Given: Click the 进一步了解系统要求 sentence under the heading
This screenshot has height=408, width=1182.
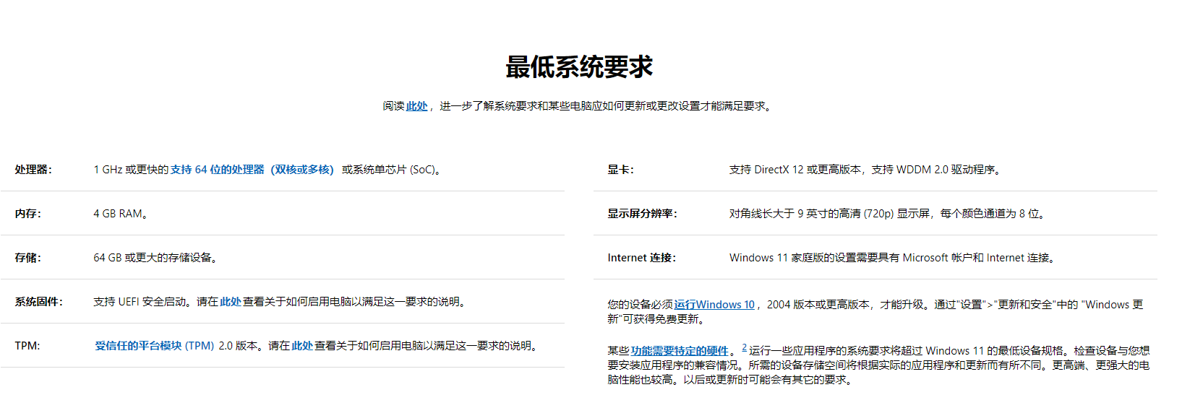Looking at the screenshot, I should pyautogui.click(x=606, y=106).
